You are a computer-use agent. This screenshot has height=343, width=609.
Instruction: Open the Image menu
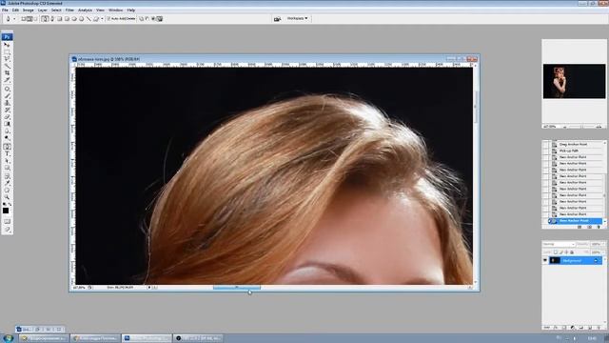pyautogui.click(x=28, y=10)
